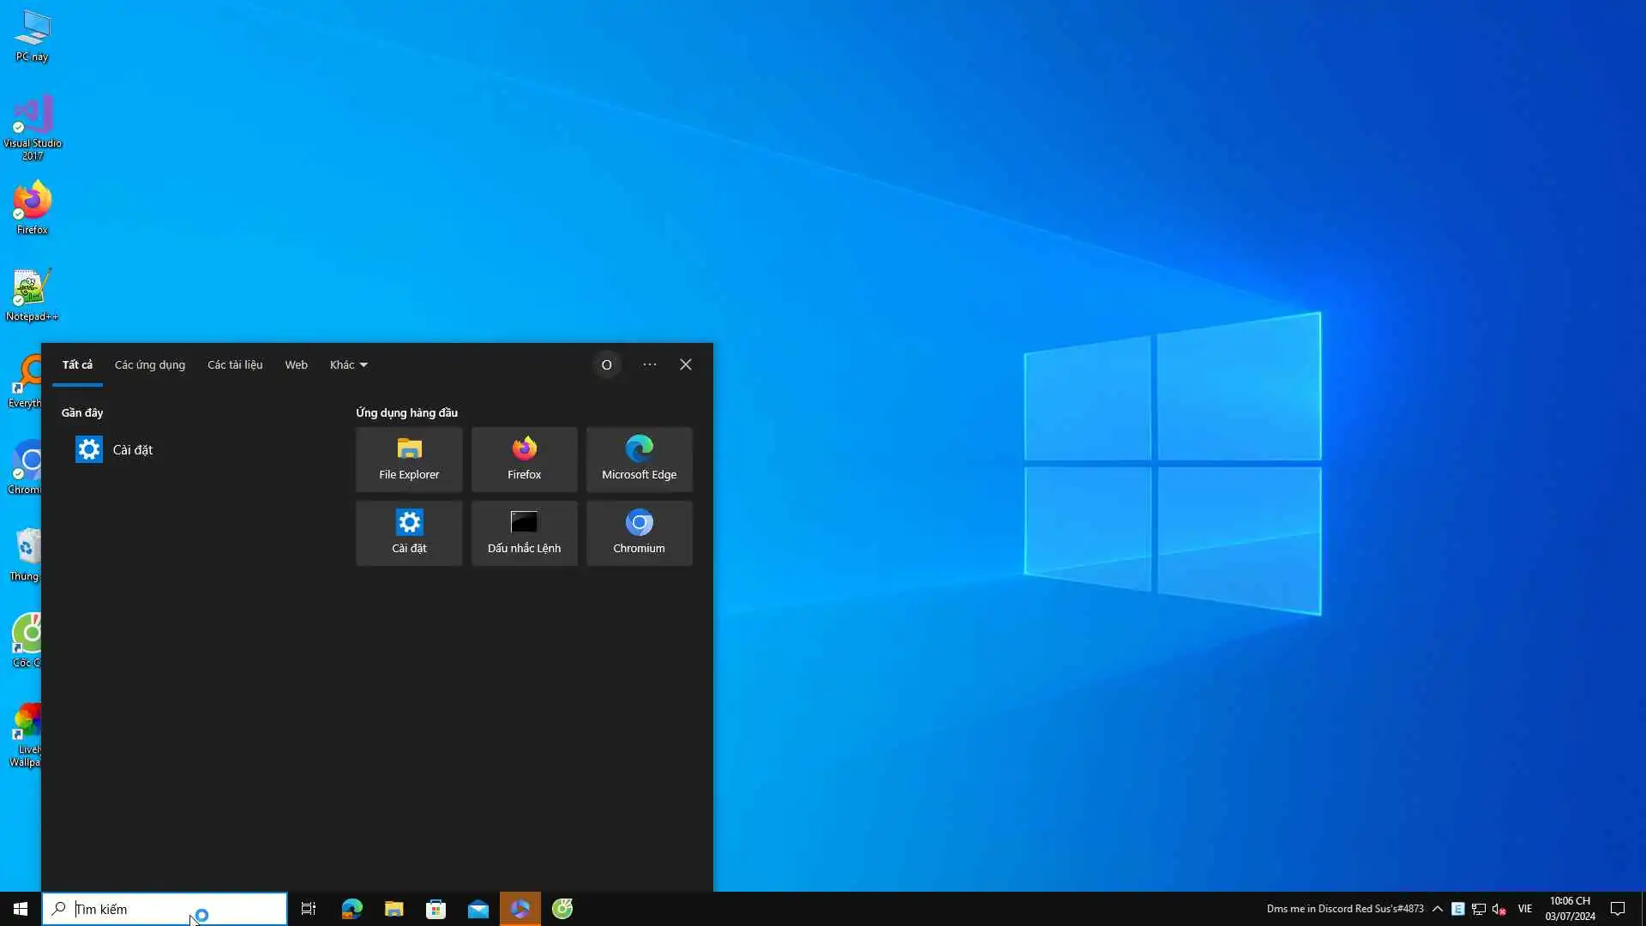Launch Firefox from top apps grid
1646x926 pixels.
pyautogui.click(x=524, y=459)
